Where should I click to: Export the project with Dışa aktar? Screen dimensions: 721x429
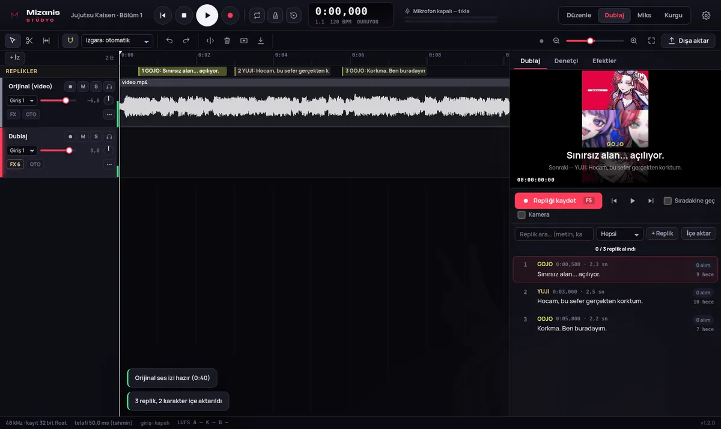pyautogui.click(x=689, y=40)
